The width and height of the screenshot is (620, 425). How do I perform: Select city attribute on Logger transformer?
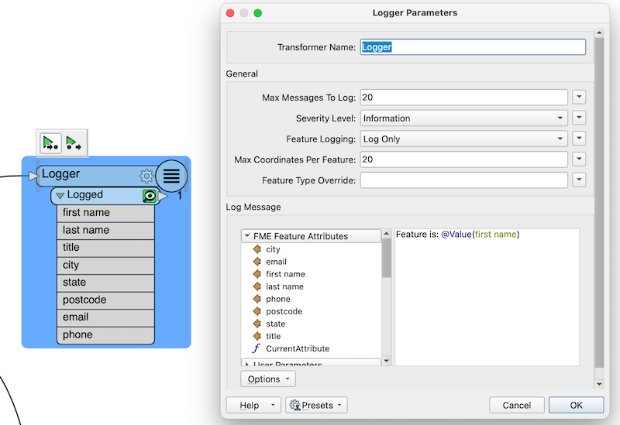pos(105,265)
